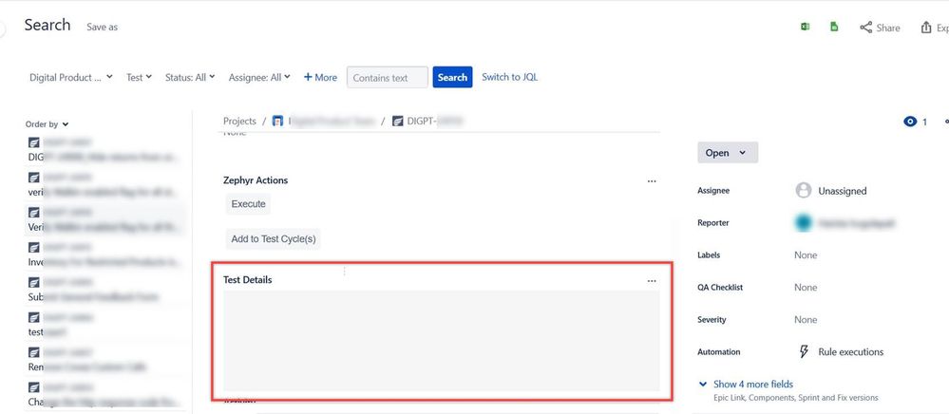Click test icon of row starting 'Cha'

[x=34, y=386]
